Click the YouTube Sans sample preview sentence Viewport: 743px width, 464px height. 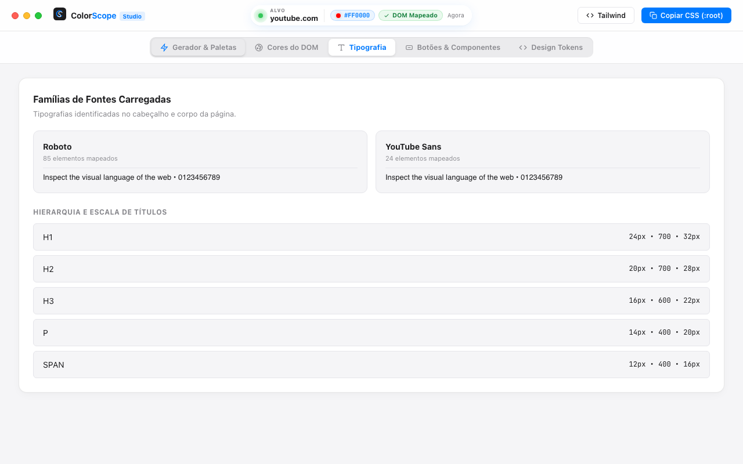click(474, 177)
